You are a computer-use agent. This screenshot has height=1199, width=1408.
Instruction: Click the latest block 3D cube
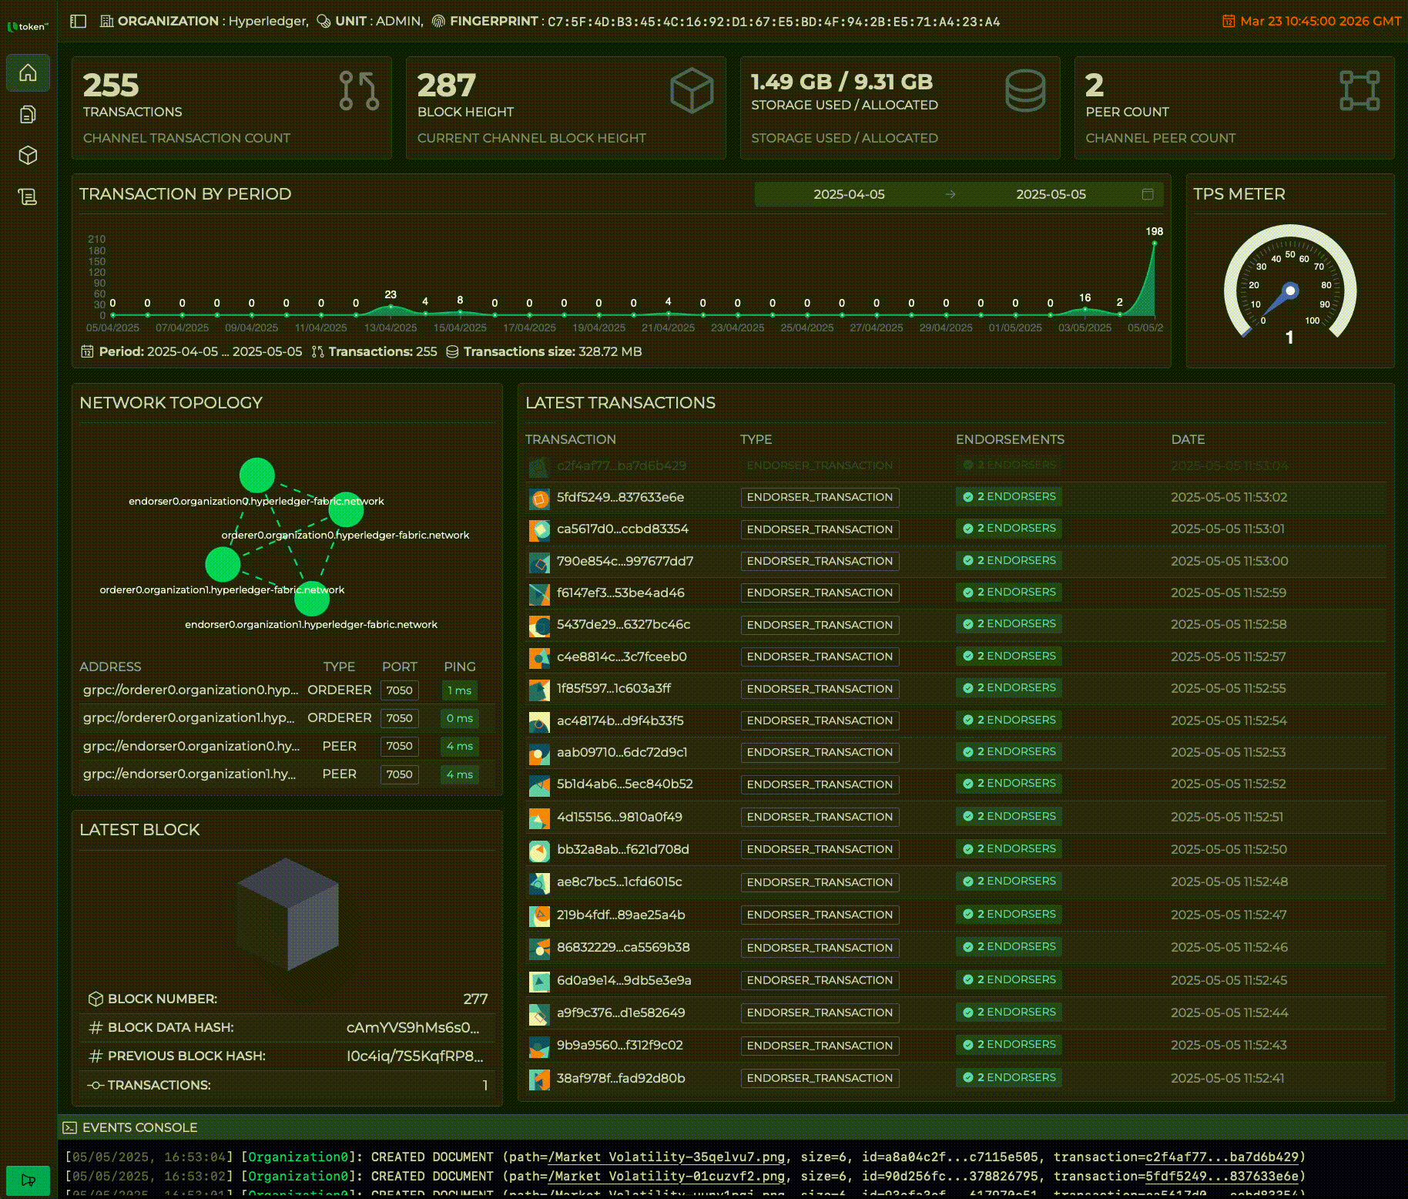tap(288, 914)
